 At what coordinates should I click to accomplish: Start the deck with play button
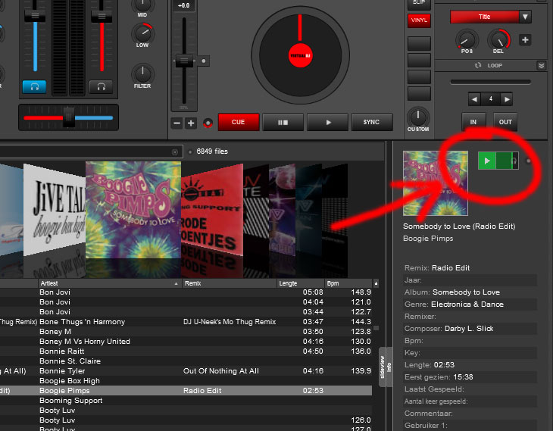pos(328,122)
